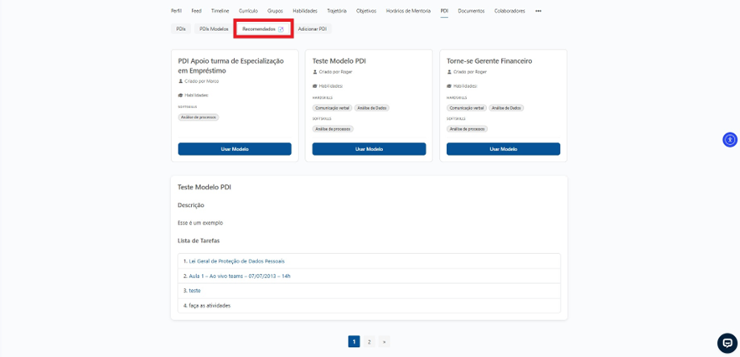
Task: Click the accessibility icon on right edge
Action: [x=729, y=140]
